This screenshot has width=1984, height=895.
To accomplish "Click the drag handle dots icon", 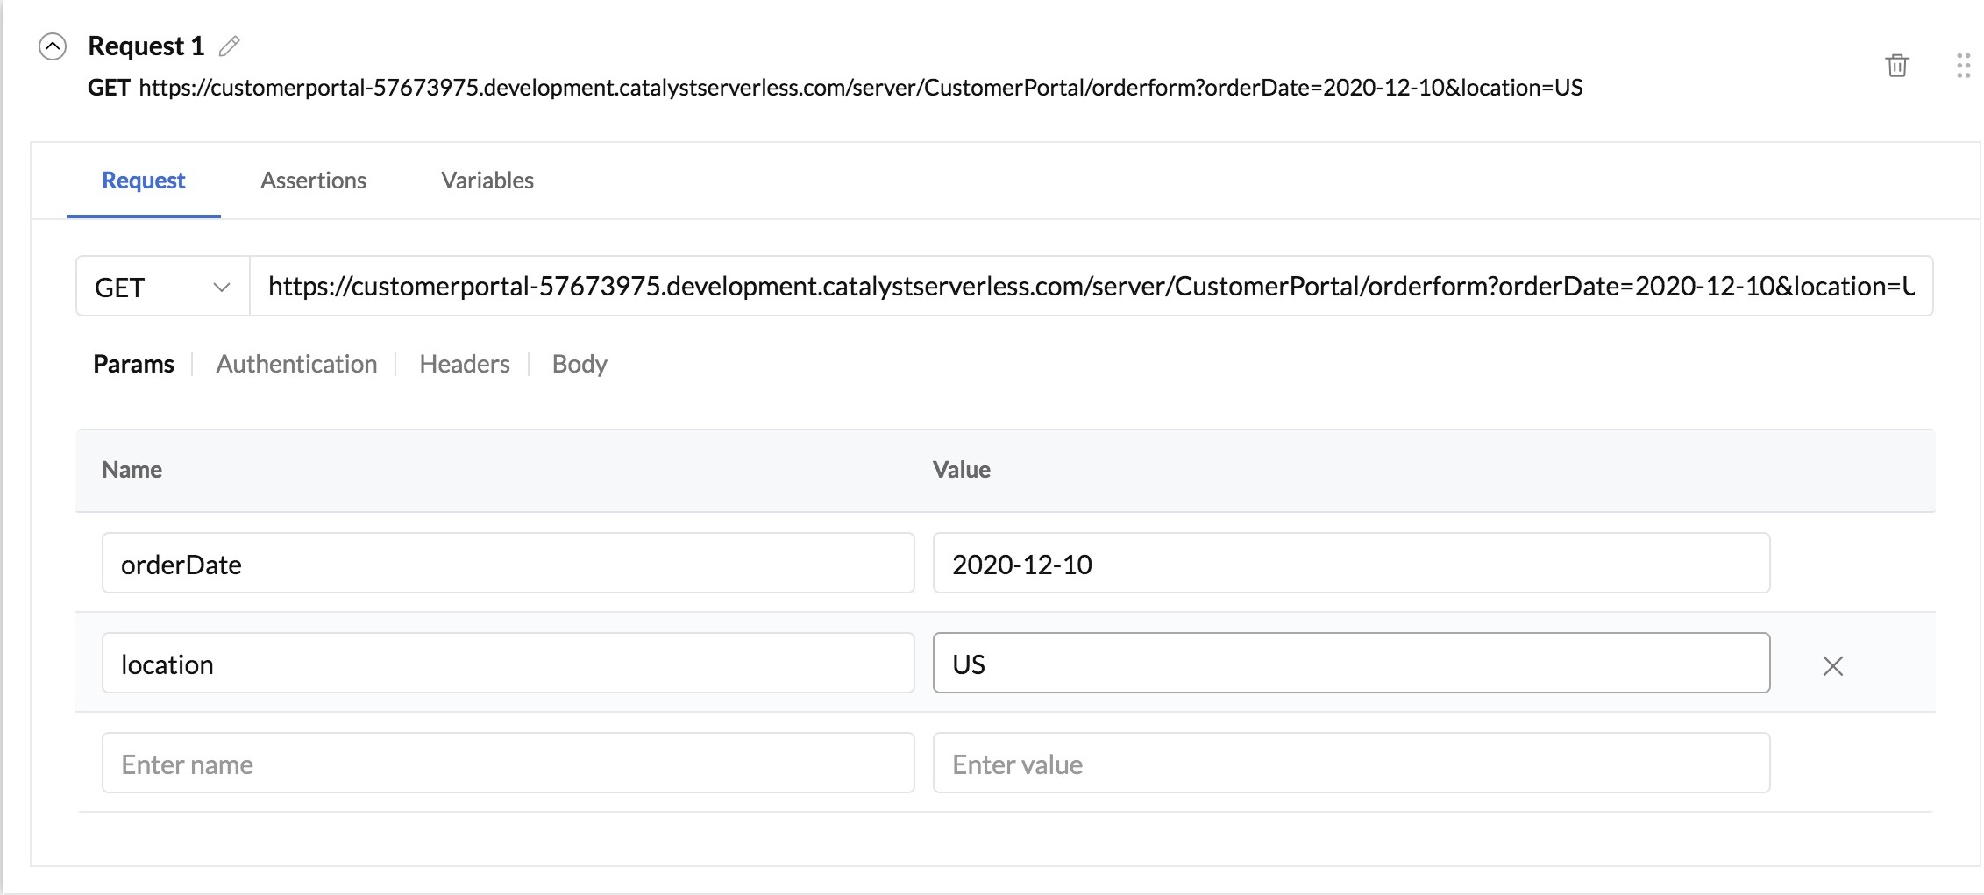I will pos(1963,66).
